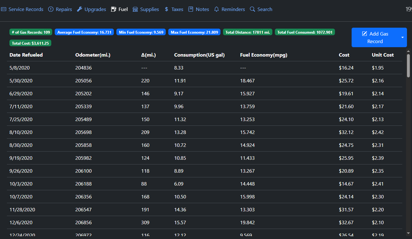The width and height of the screenshot is (412, 239).
Task: Click the Search magnifier icon
Action: (x=252, y=9)
